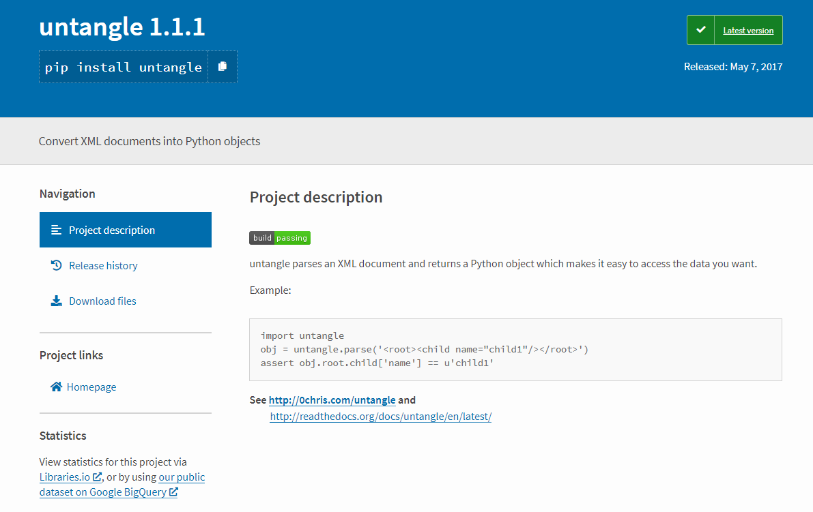Image resolution: width=813 pixels, height=512 pixels.
Task: Click the Navigation section heading
Action: point(68,194)
